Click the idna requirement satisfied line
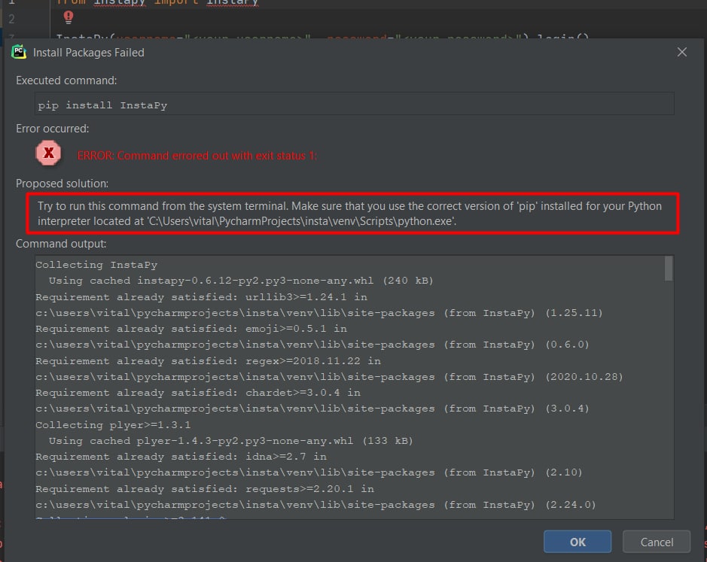Image resolution: width=707 pixels, height=562 pixels. tap(181, 457)
